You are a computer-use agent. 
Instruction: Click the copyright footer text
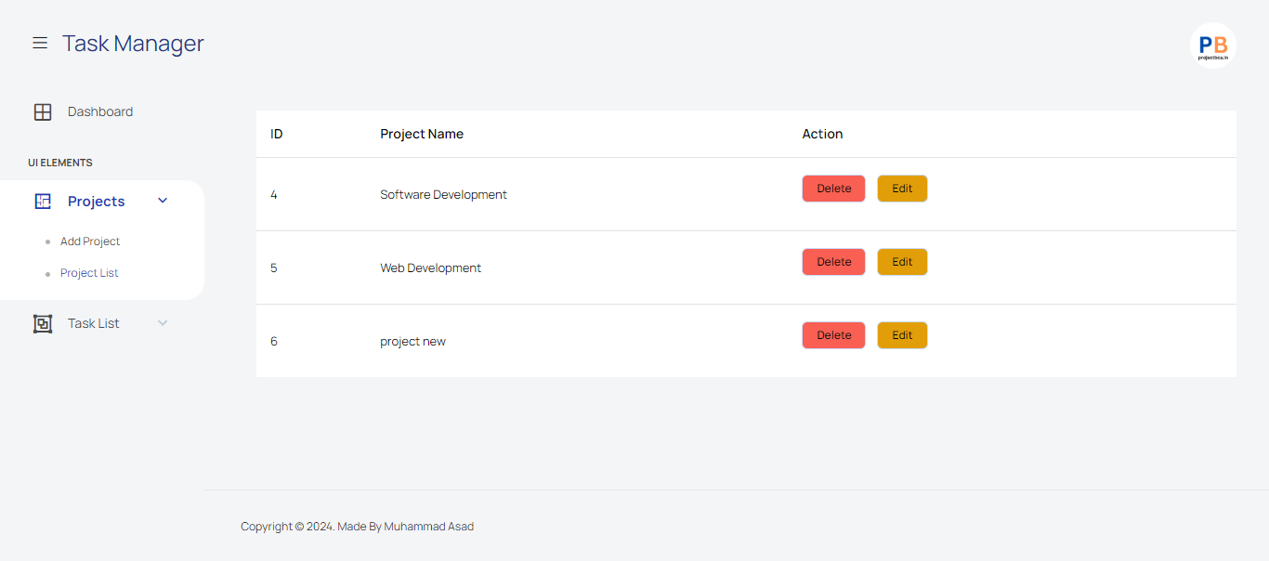tap(358, 526)
